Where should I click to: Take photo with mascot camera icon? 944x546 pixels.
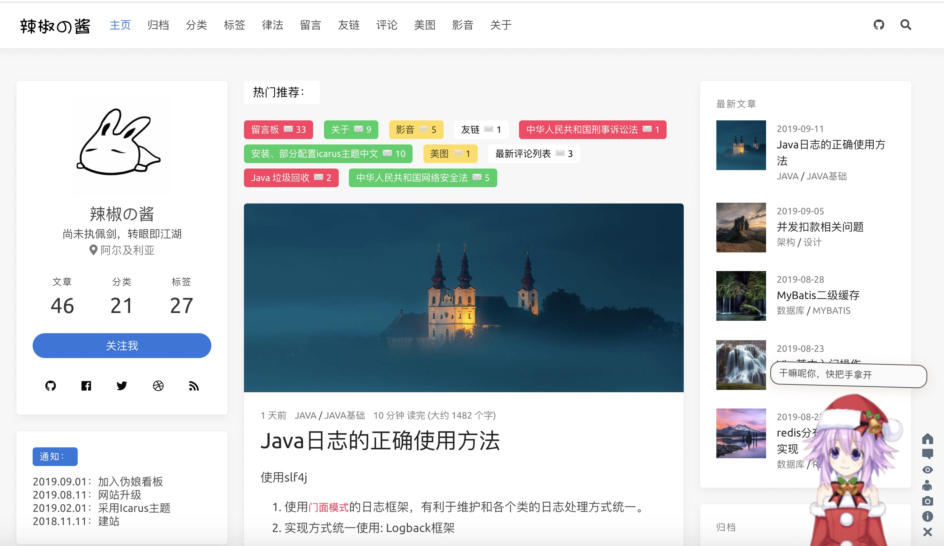tap(927, 501)
